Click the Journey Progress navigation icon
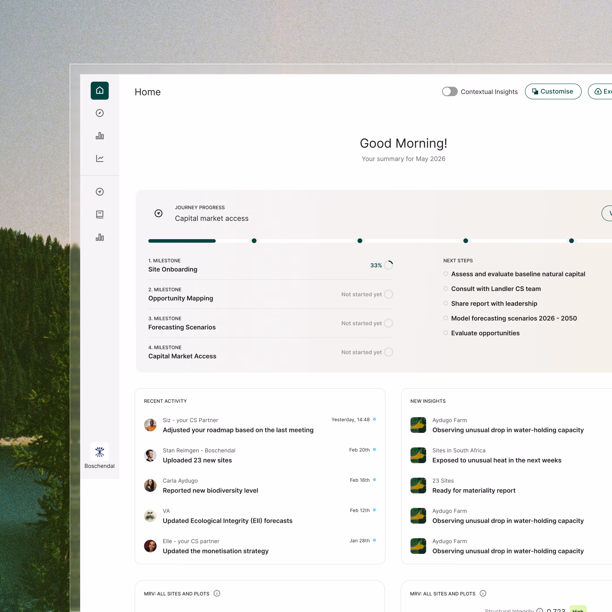 (158, 213)
